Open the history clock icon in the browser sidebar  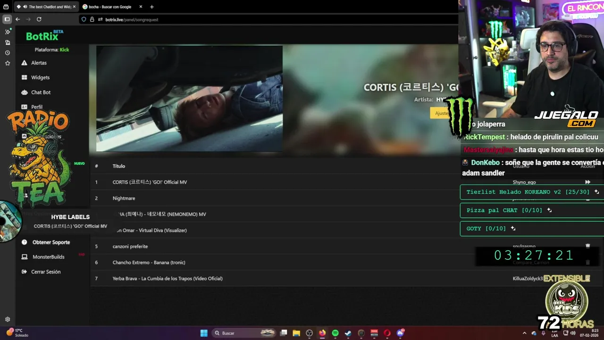8,52
